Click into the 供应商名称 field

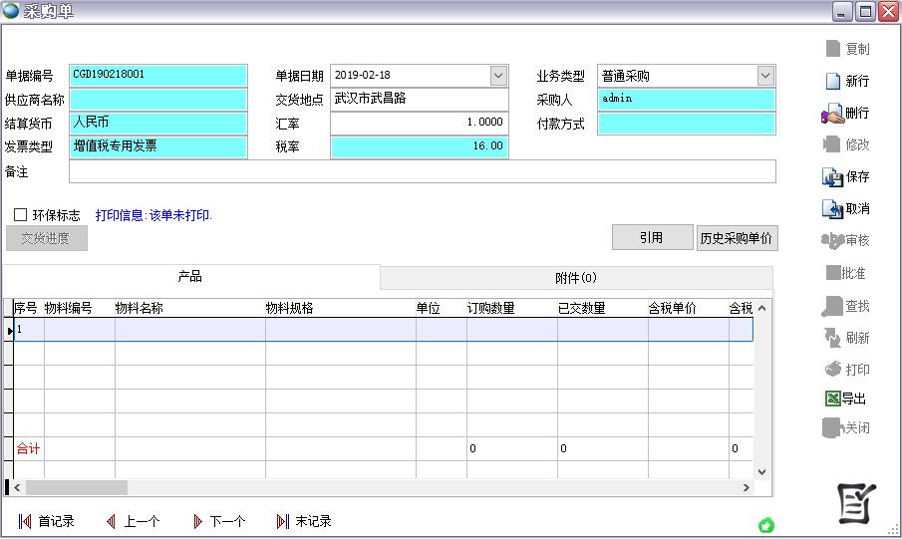157,100
